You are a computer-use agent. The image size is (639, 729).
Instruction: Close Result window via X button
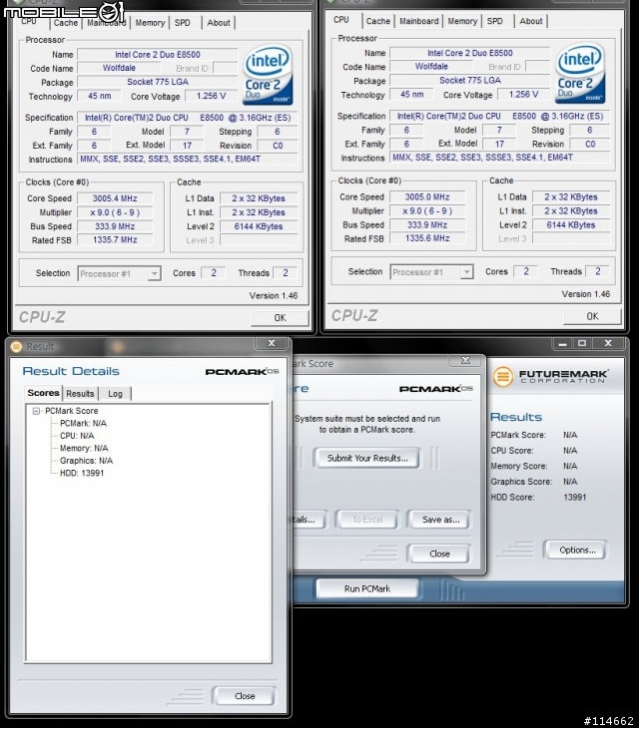click(x=272, y=343)
